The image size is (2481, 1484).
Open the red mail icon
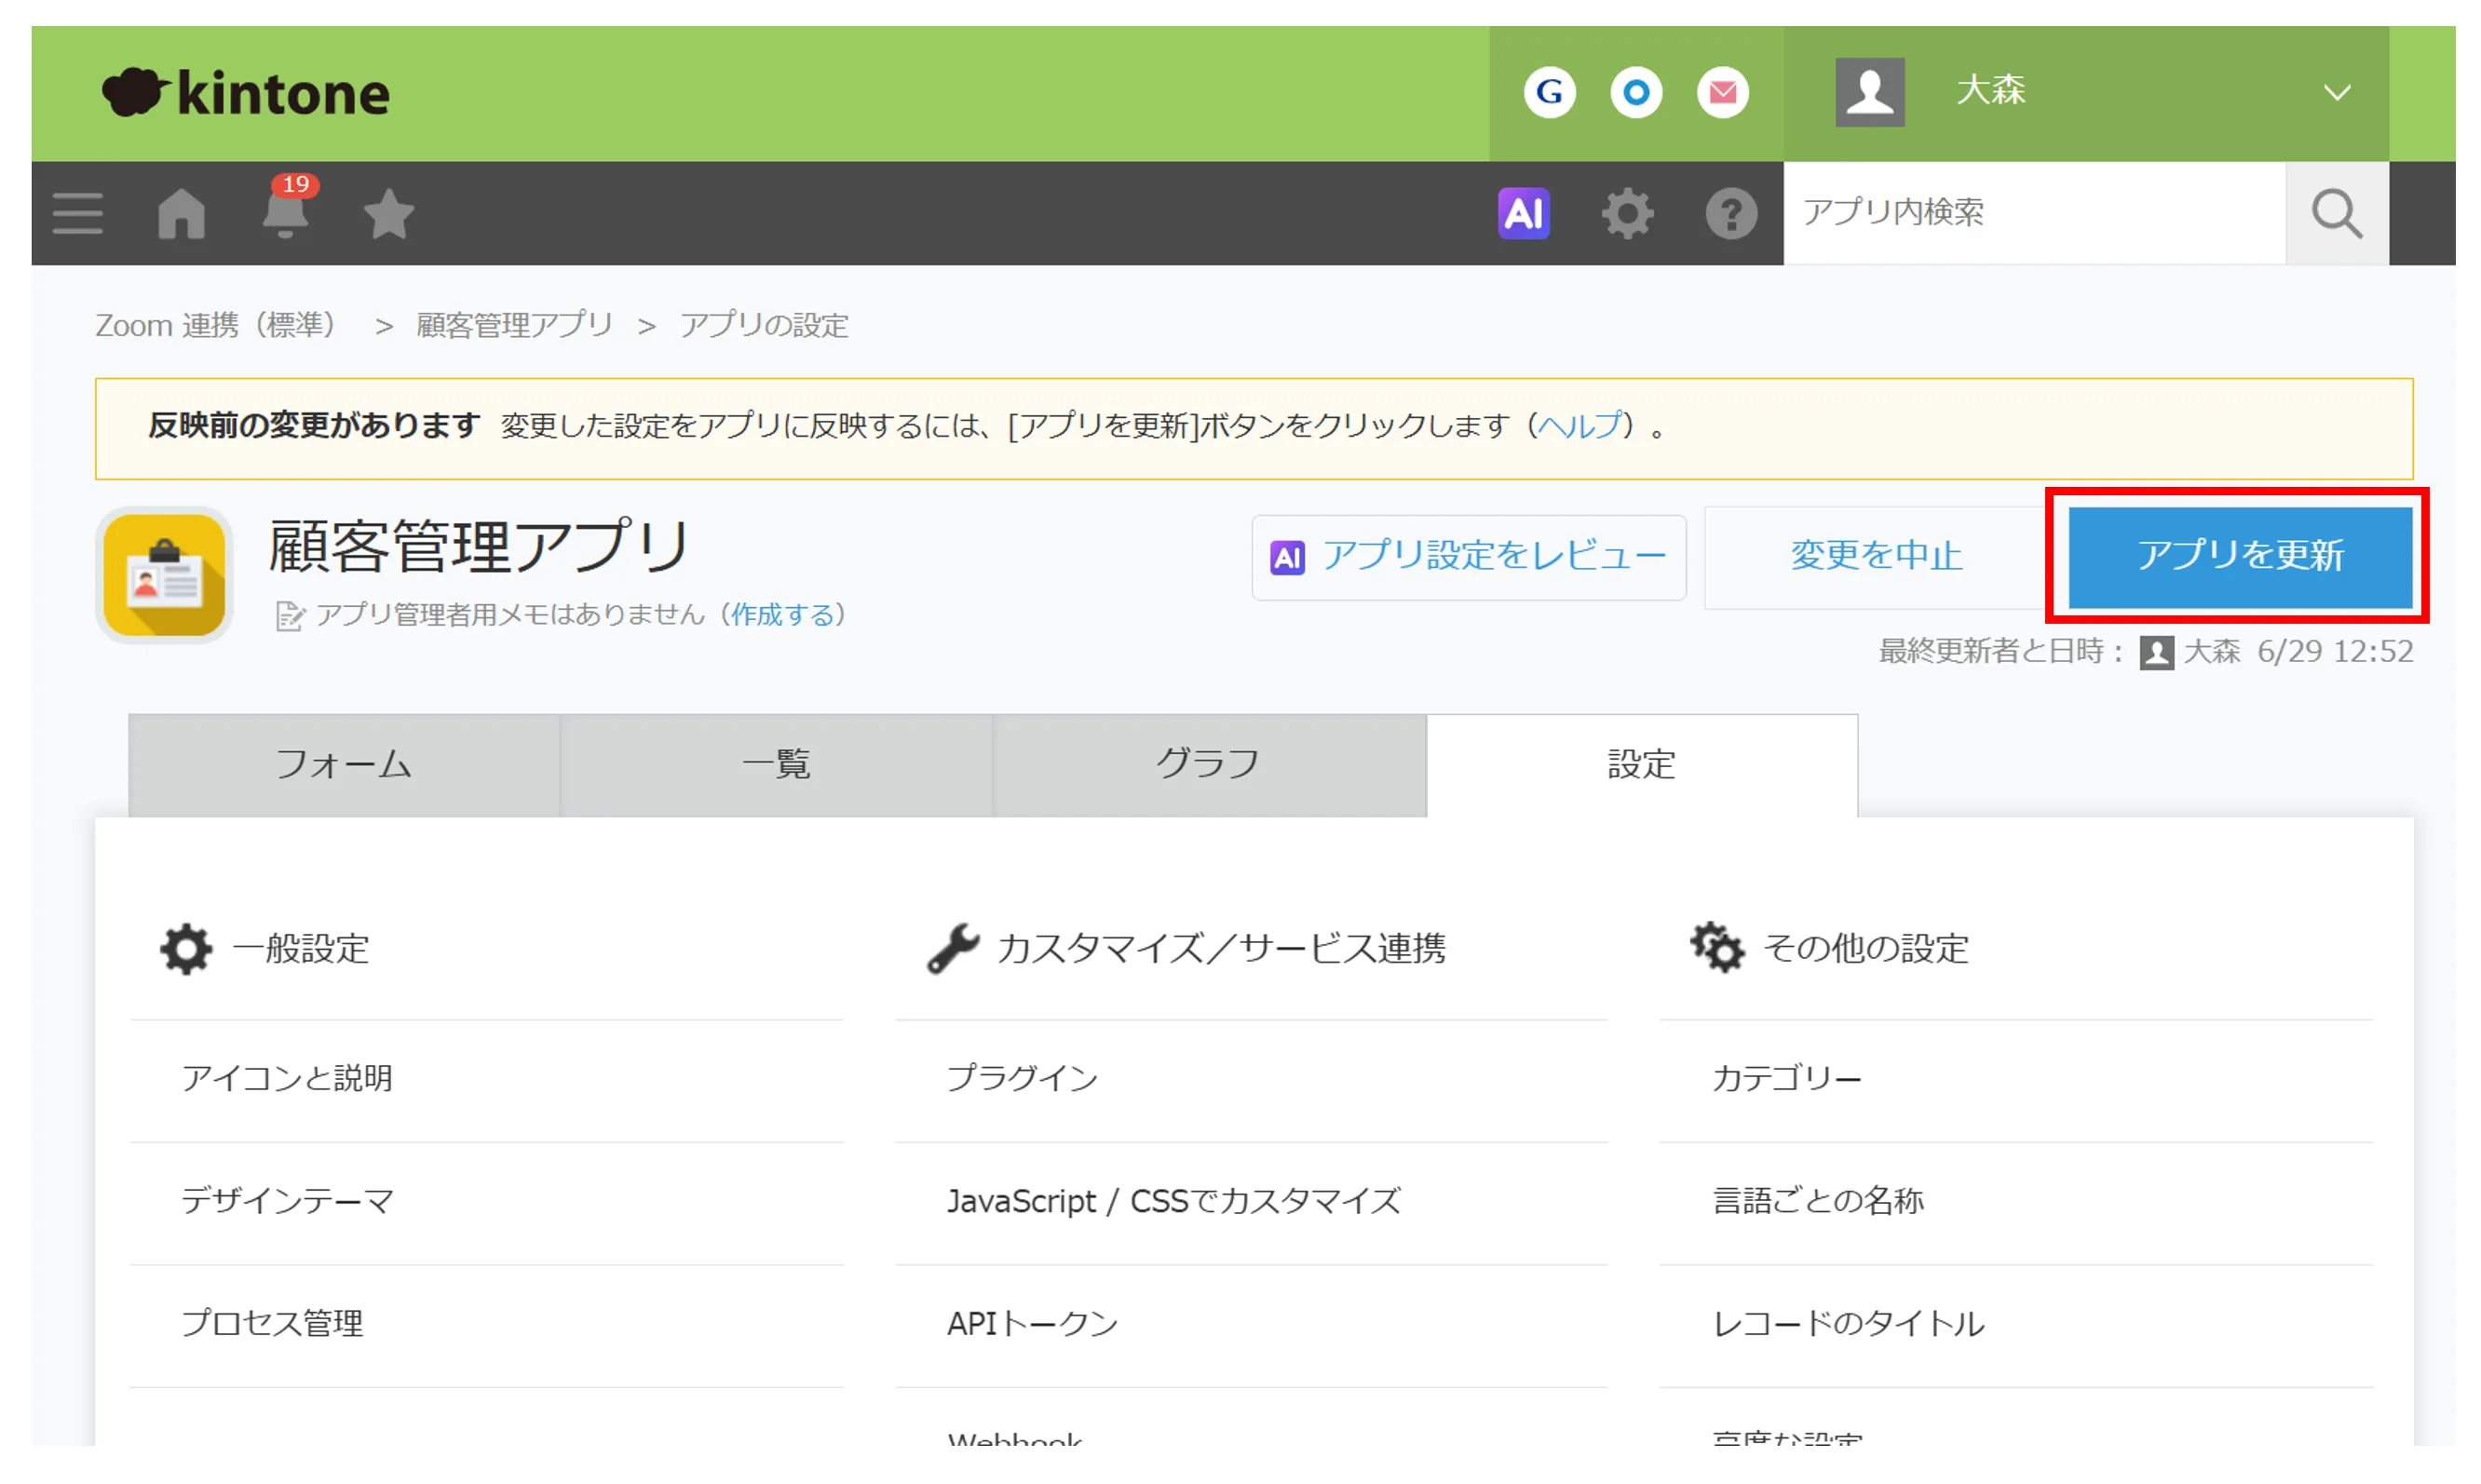click(1723, 93)
